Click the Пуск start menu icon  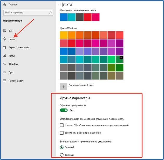tap(4, 72)
